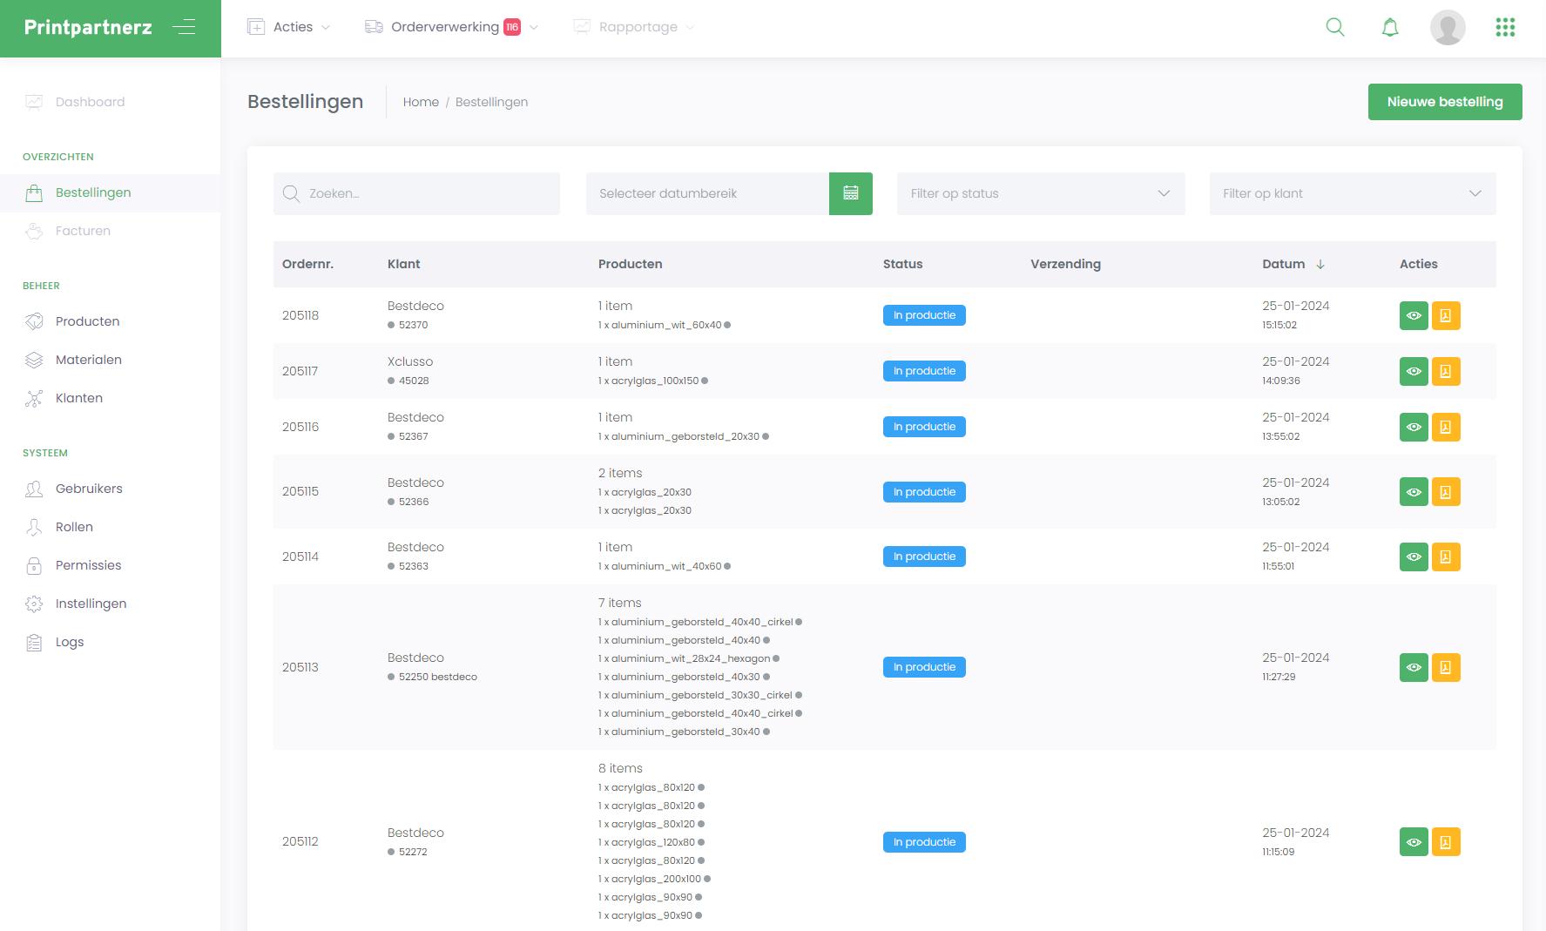Open the green apps grid icon

pyautogui.click(x=1505, y=27)
